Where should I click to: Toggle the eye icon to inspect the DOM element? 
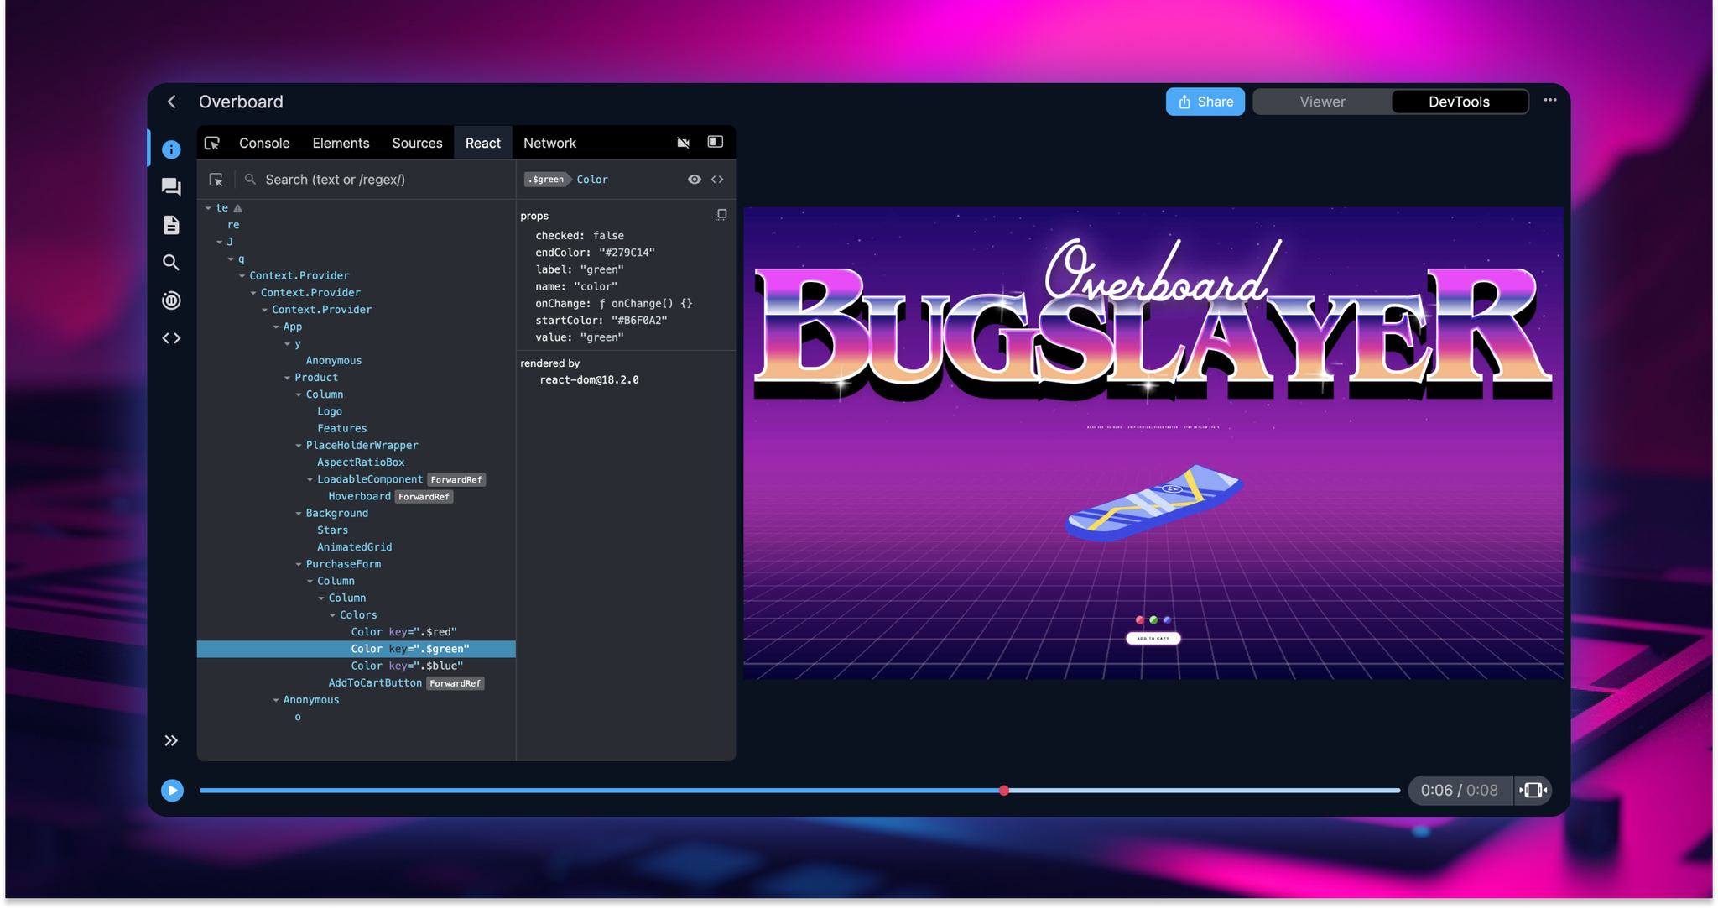[695, 180]
